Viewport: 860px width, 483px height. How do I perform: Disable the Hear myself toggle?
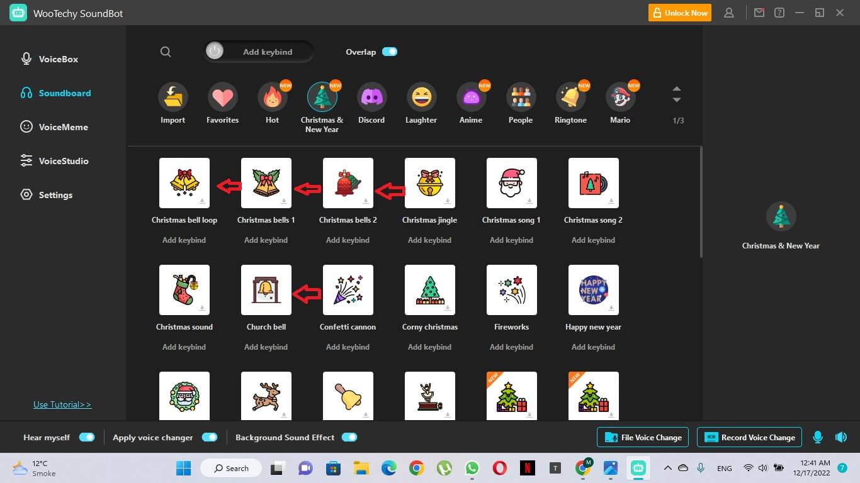click(x=87, y=437)
